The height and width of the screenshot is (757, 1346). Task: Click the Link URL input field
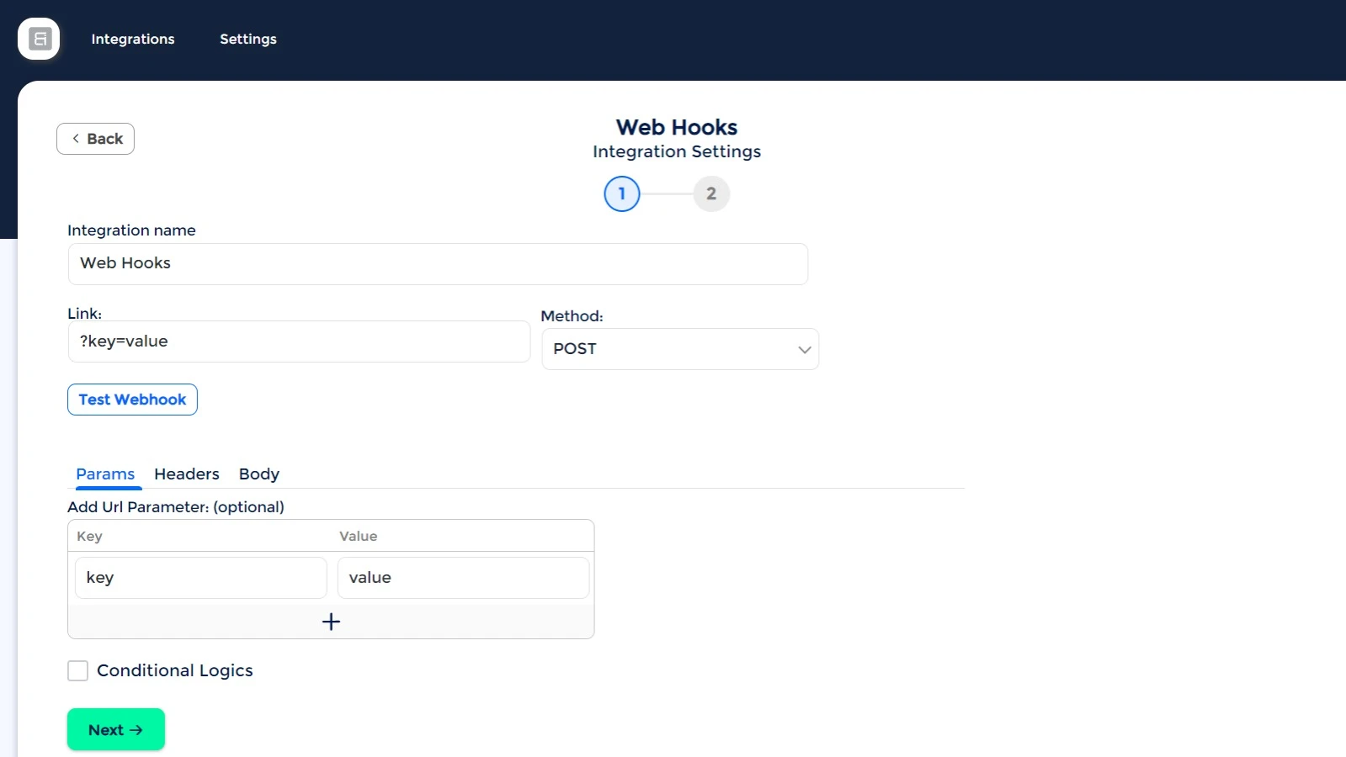coord(299,341)
